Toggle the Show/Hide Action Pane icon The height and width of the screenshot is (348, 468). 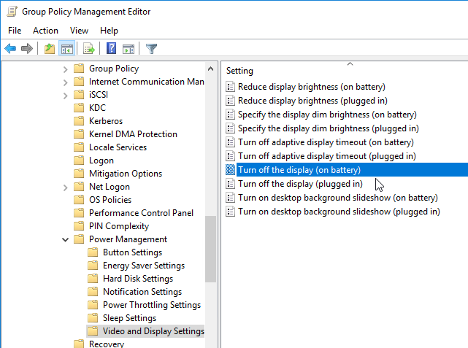[128, 48]
